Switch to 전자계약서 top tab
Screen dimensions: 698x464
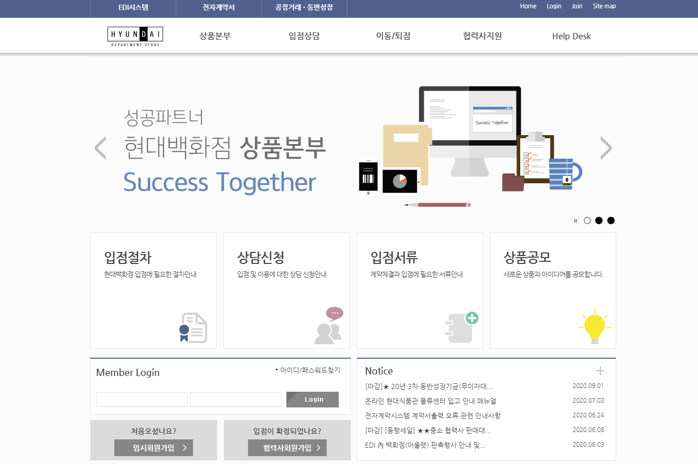click(219, 7)
